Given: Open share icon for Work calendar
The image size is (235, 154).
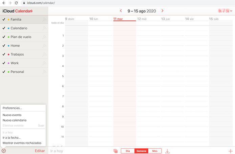Looking at the screenshot, I should point(44,63).
